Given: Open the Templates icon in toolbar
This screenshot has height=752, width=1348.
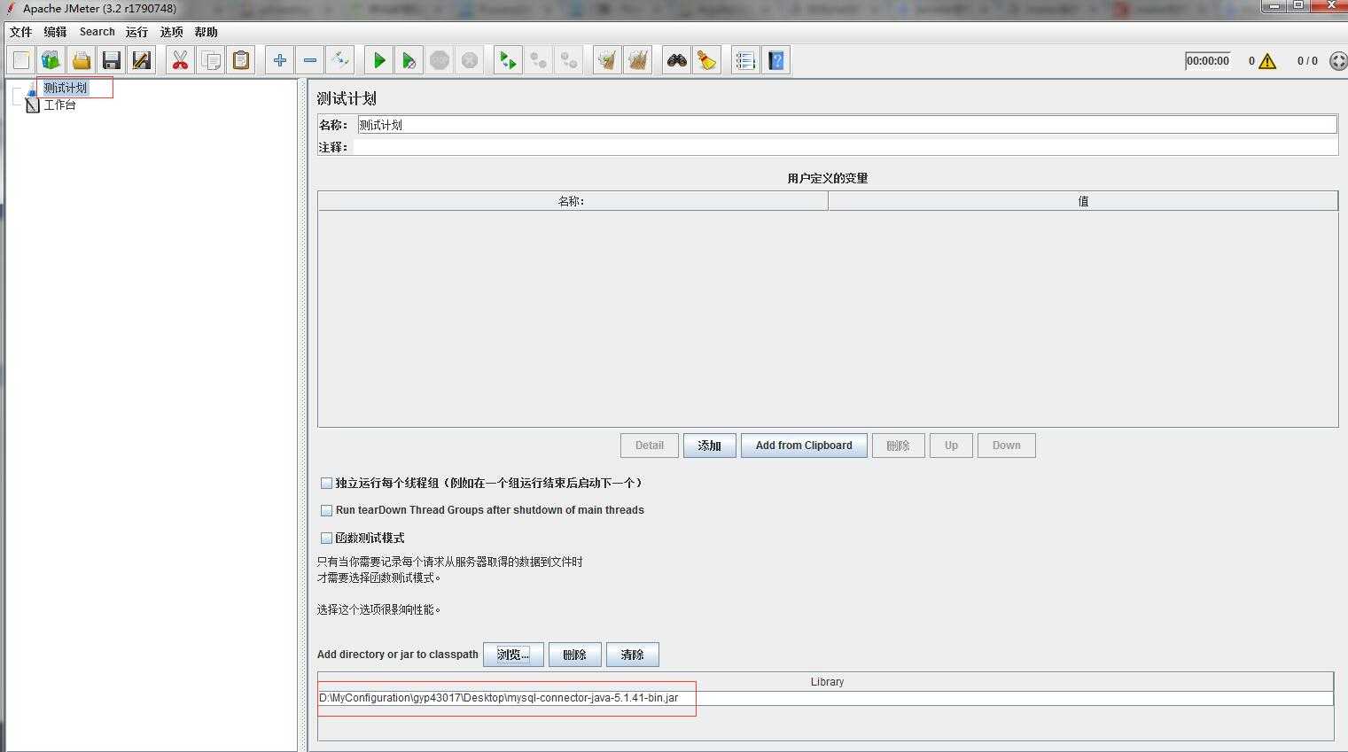Looking at the screenshot, I should coord(51,60).
